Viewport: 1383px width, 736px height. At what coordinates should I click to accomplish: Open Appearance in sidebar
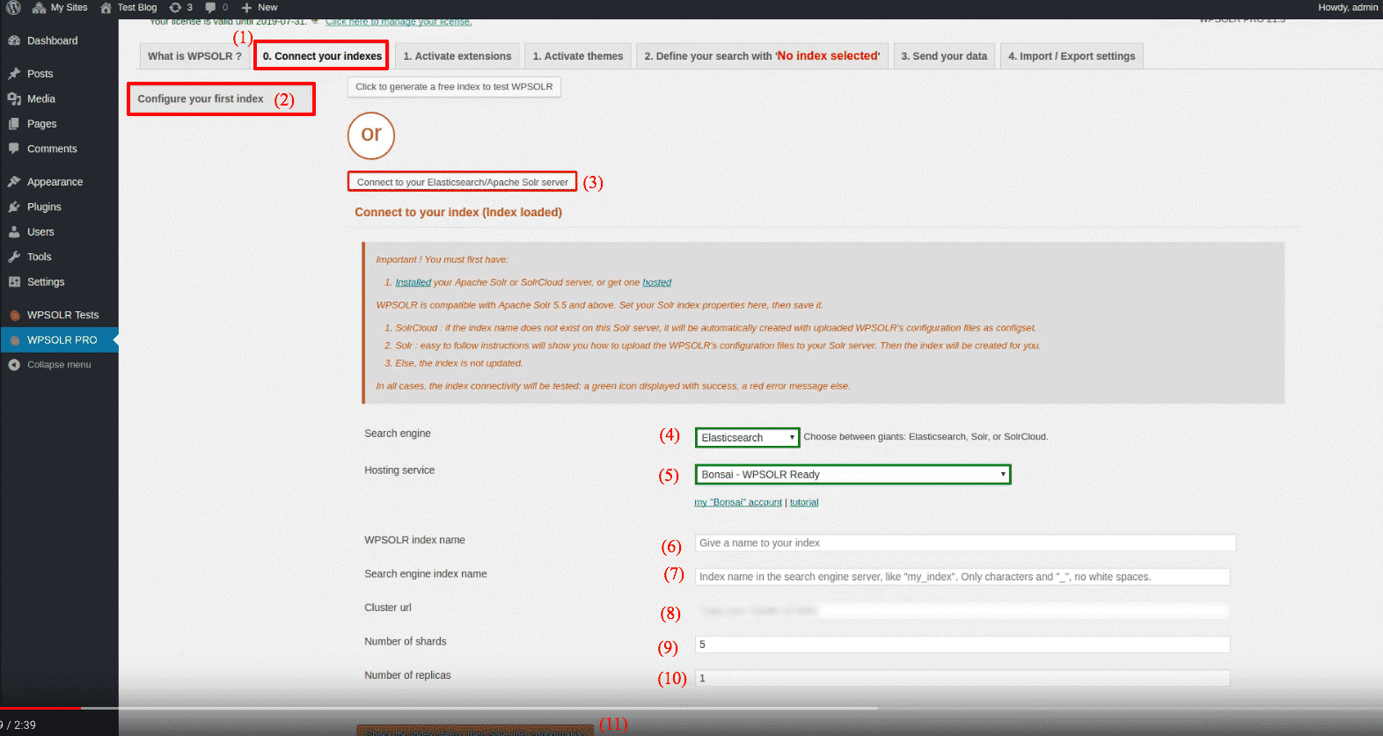pyautogui.click(x=59, y=182)
